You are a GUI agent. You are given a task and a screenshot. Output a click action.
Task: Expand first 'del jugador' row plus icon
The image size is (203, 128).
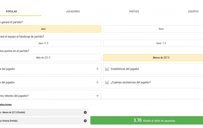(97, 69)
